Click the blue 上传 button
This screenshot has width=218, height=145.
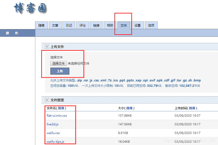60,71
